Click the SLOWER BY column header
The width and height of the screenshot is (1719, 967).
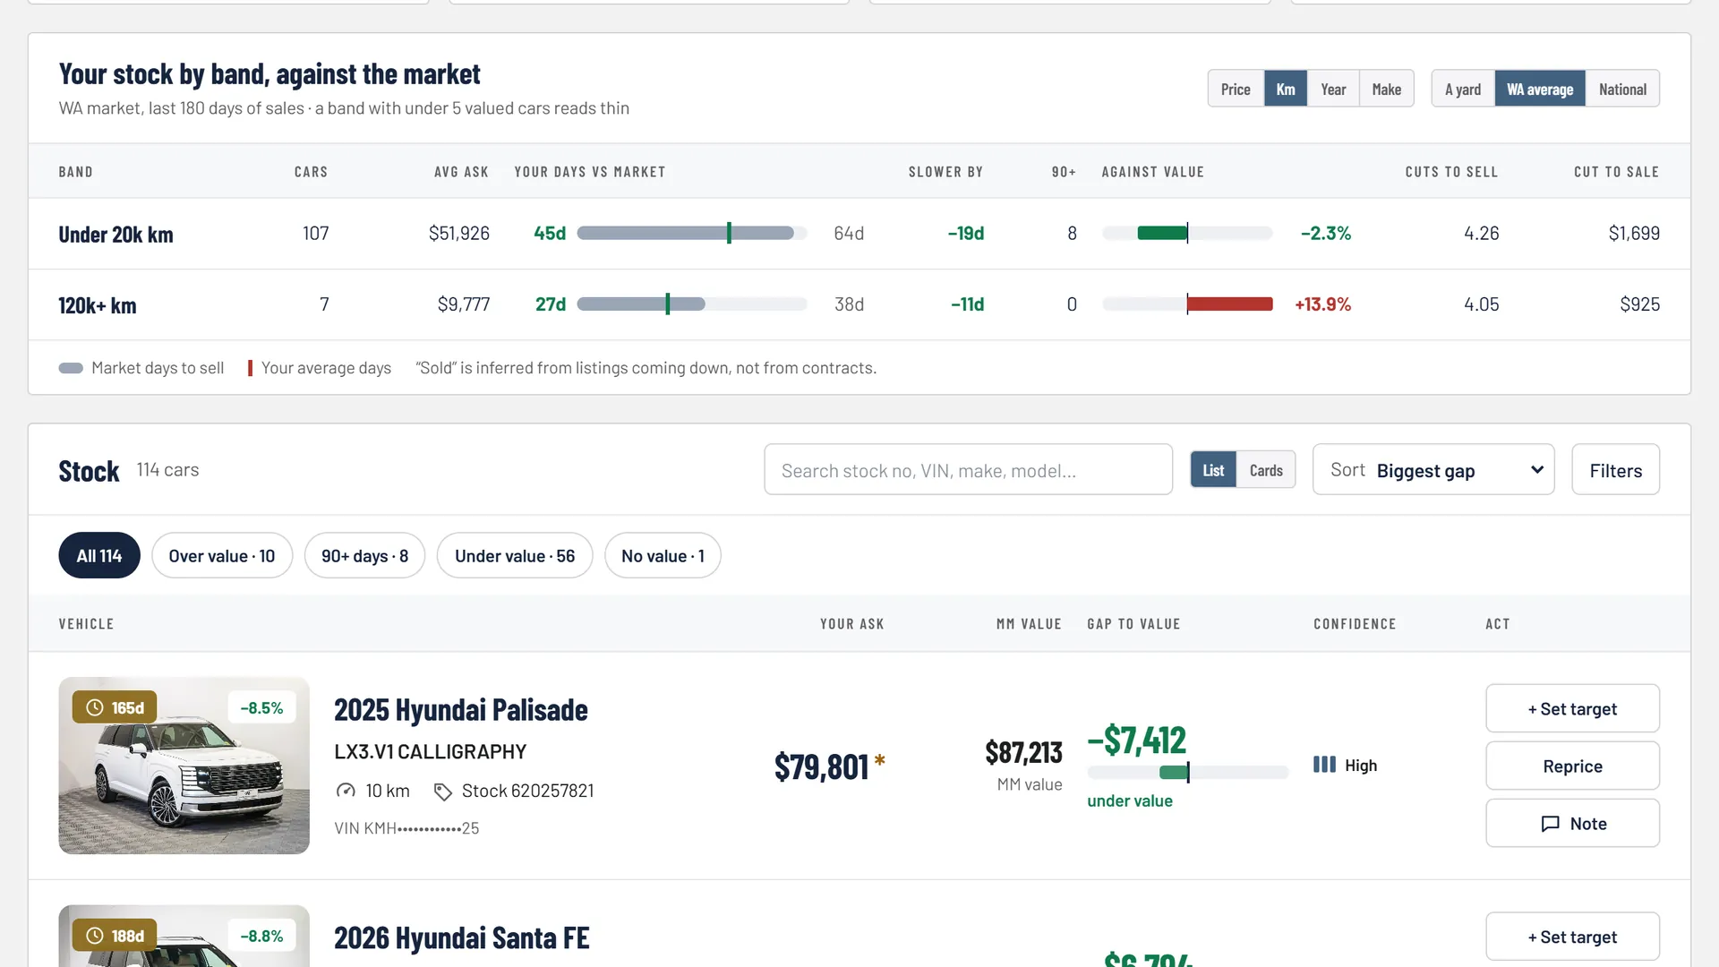(946, 172)
